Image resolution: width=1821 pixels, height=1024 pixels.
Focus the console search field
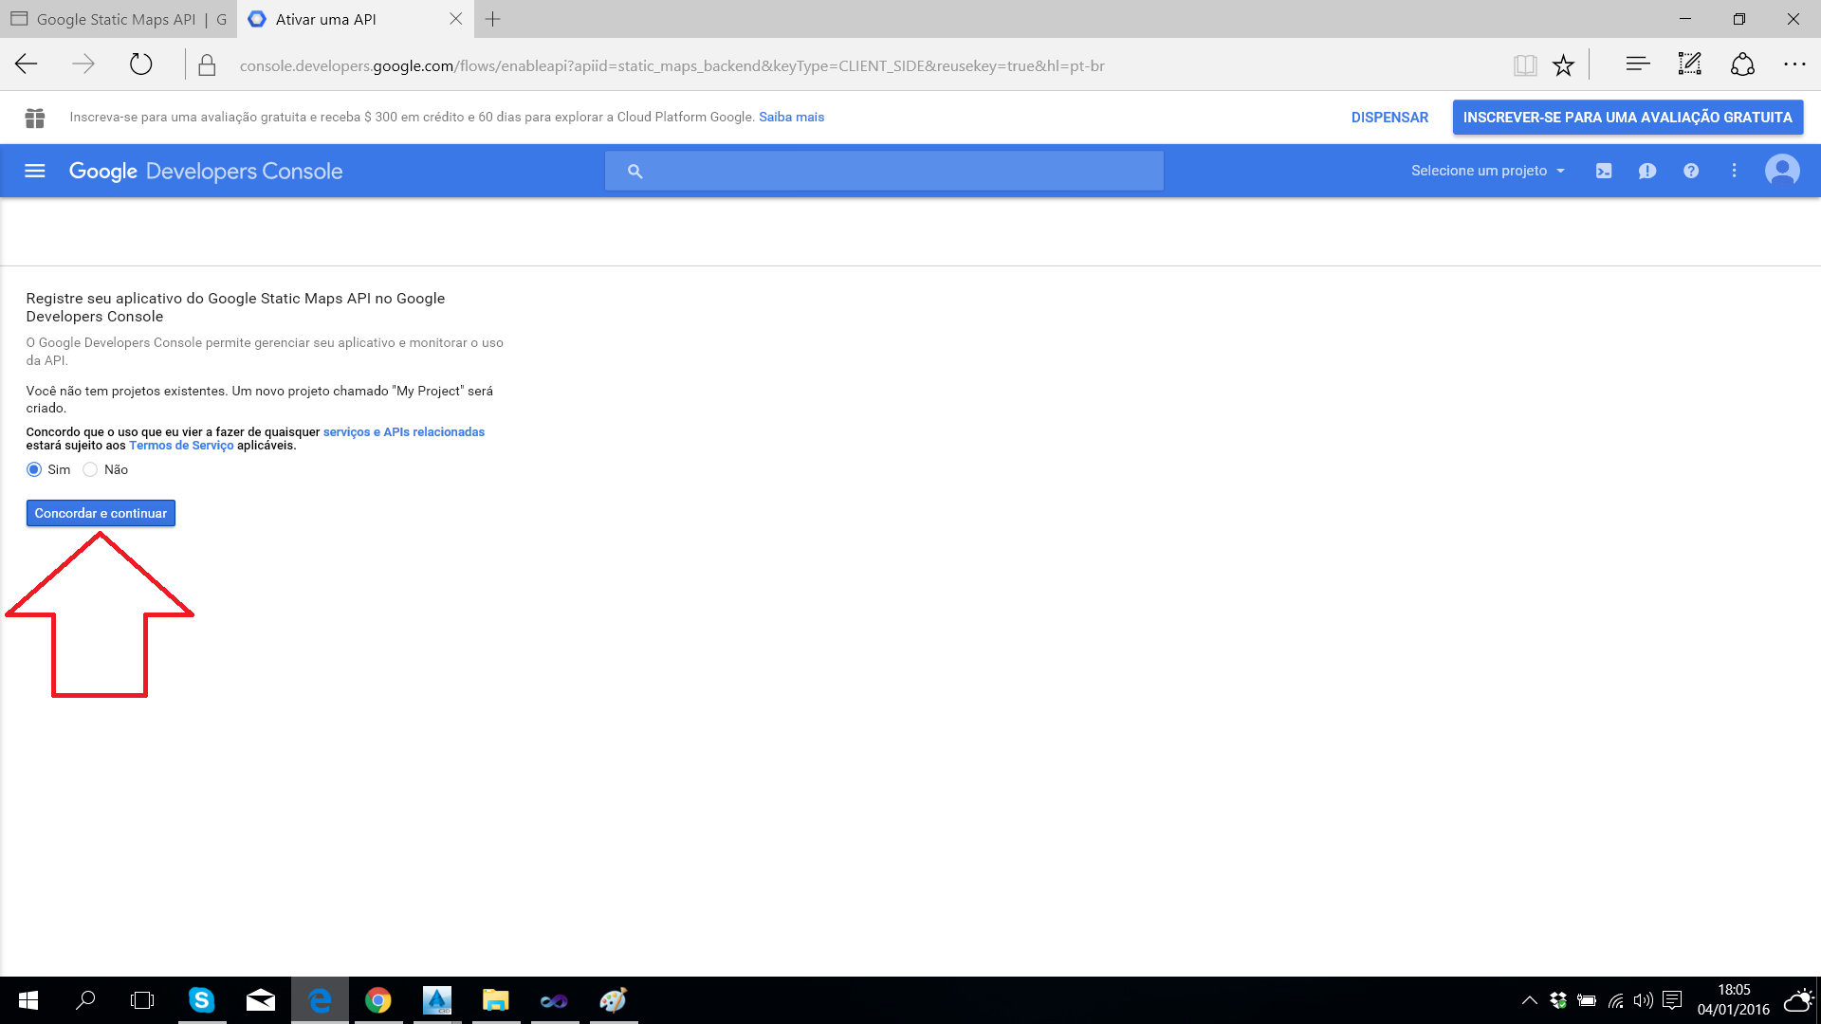[884, 171]
